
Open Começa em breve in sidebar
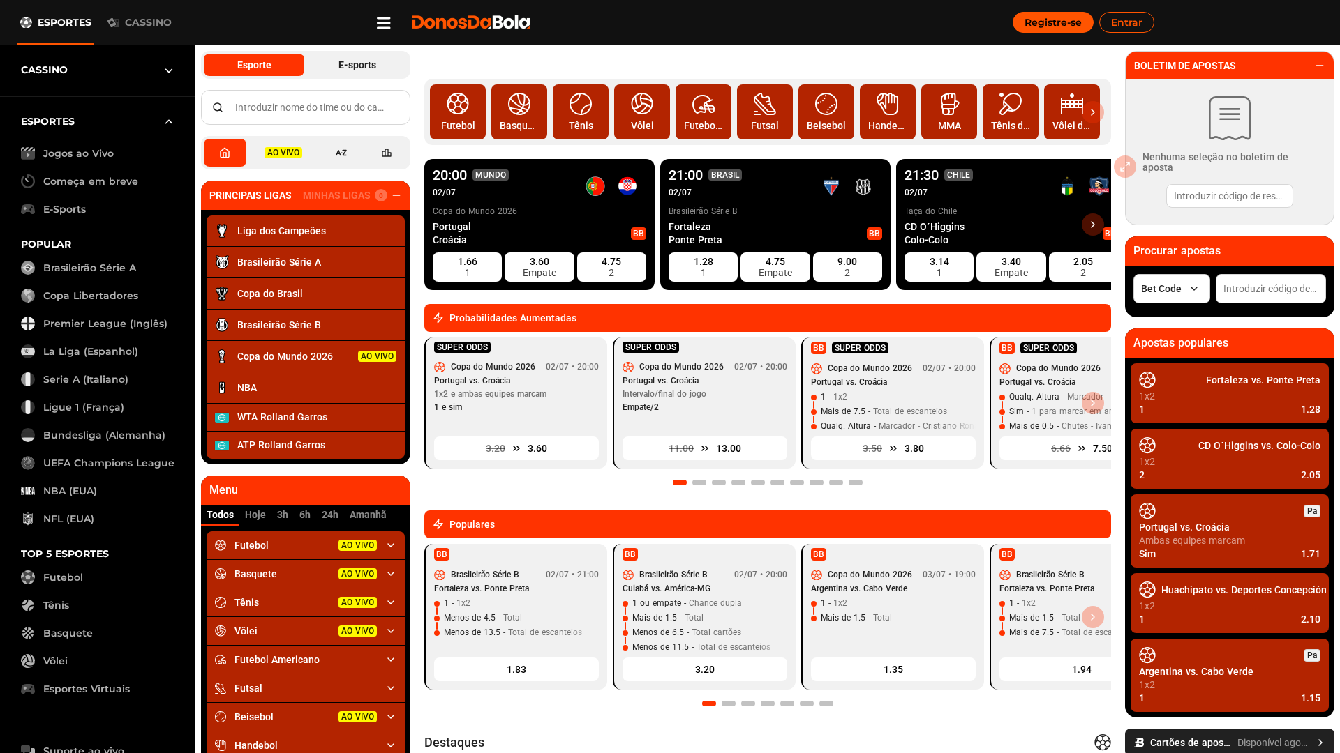90,181
